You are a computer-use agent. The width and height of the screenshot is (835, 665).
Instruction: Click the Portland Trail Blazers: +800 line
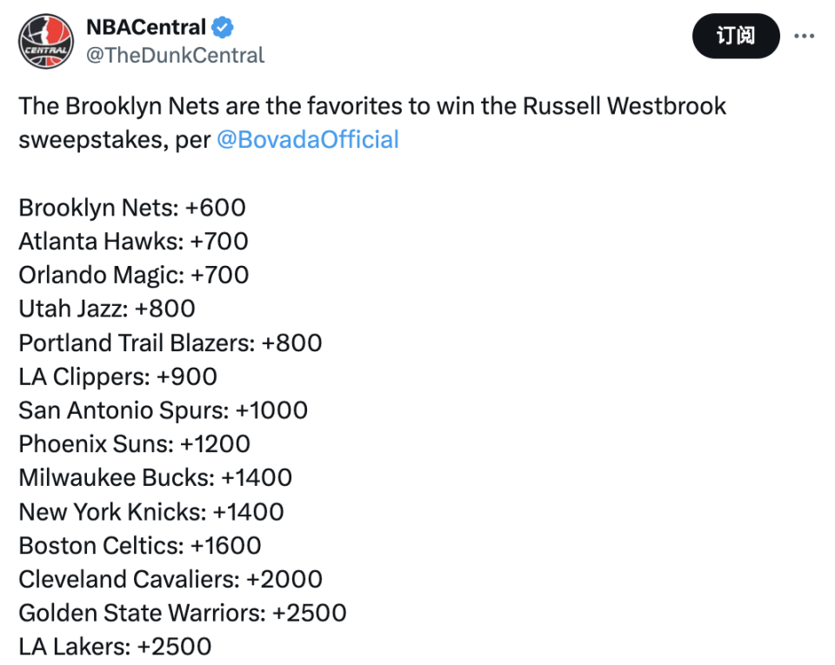[170, 342]
